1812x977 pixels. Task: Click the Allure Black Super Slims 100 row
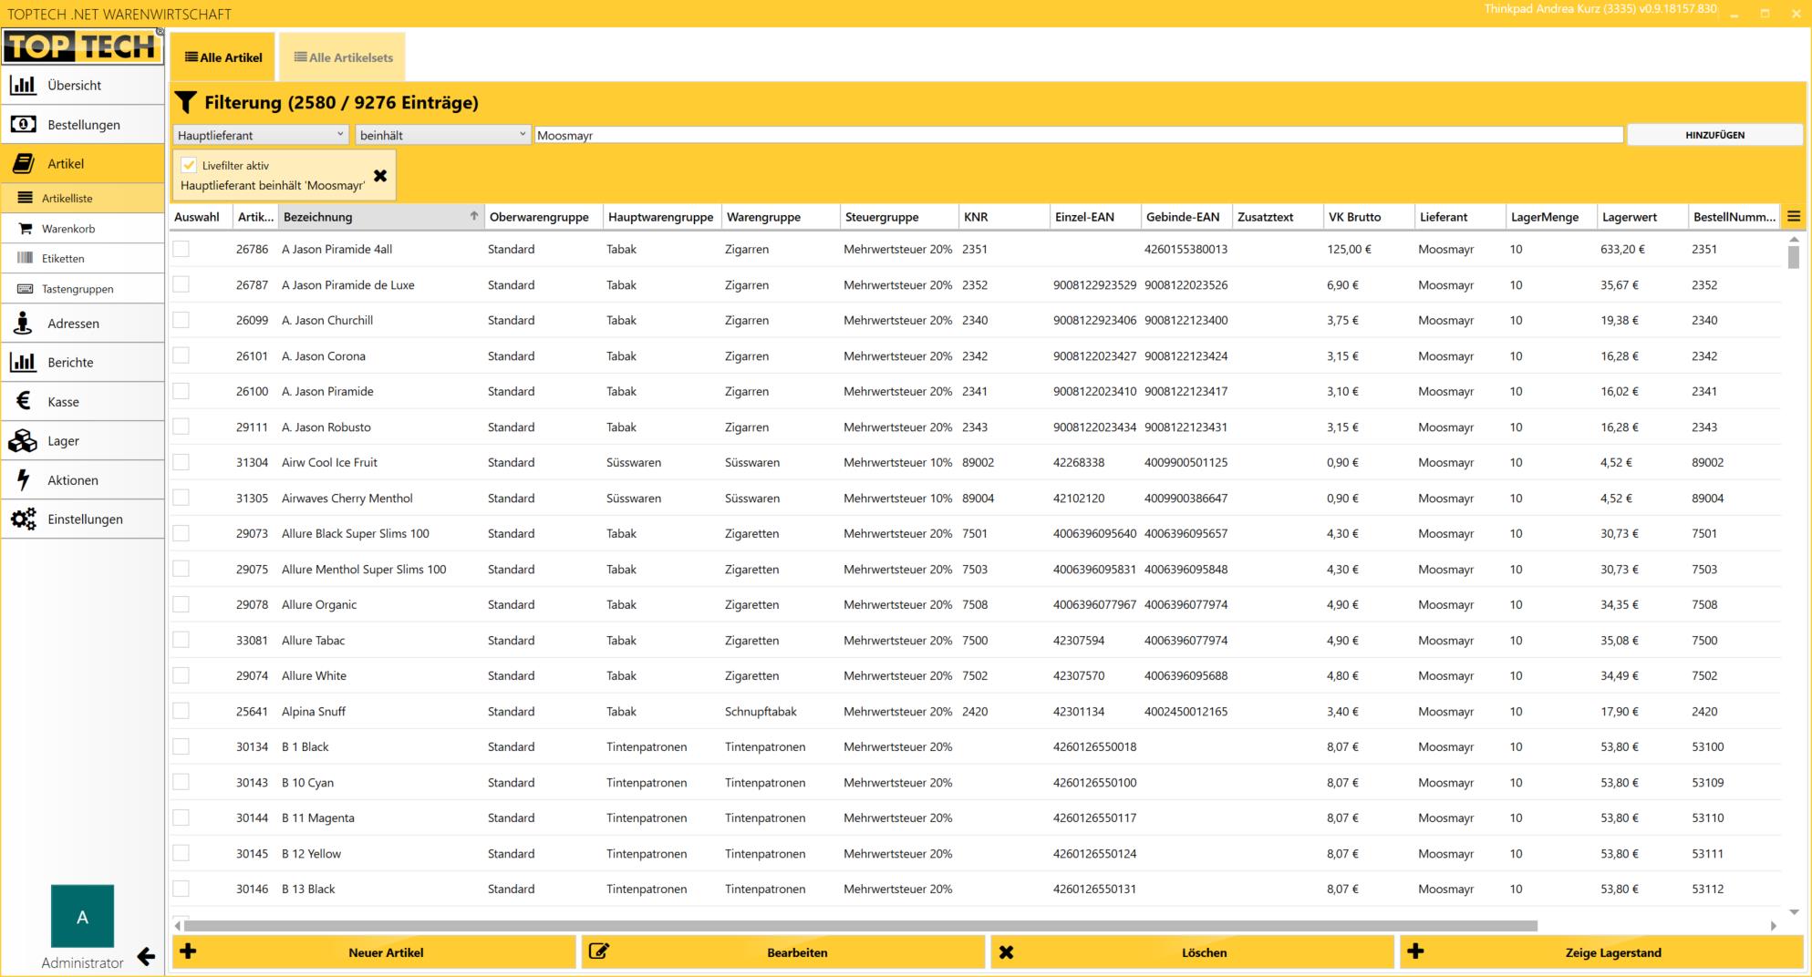[976, 533]
